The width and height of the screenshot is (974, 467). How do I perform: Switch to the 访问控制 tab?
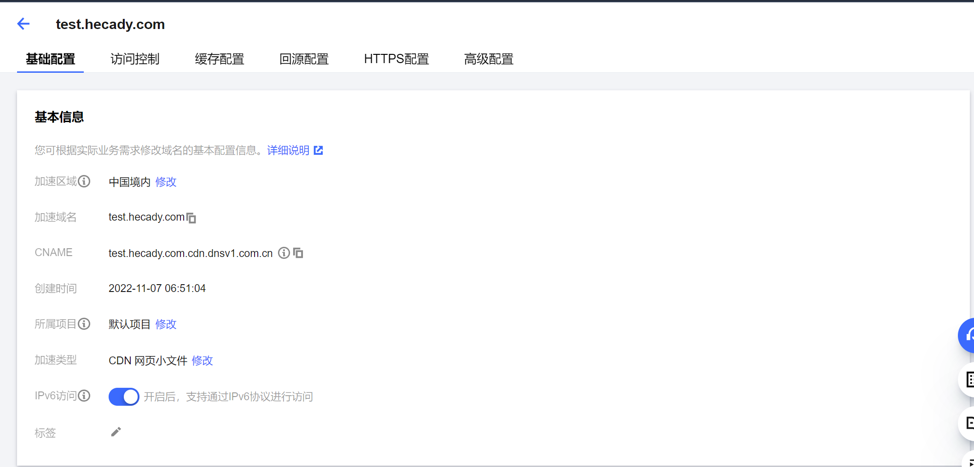[135, 59]
